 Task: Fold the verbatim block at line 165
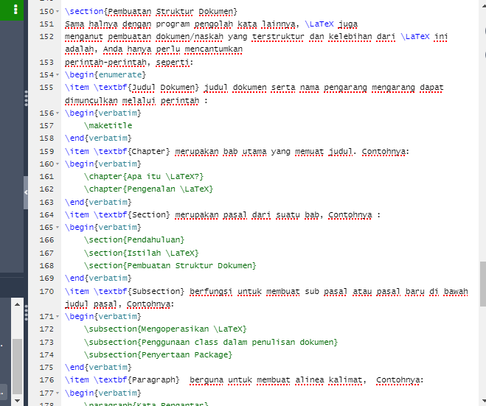coord(58,227)
